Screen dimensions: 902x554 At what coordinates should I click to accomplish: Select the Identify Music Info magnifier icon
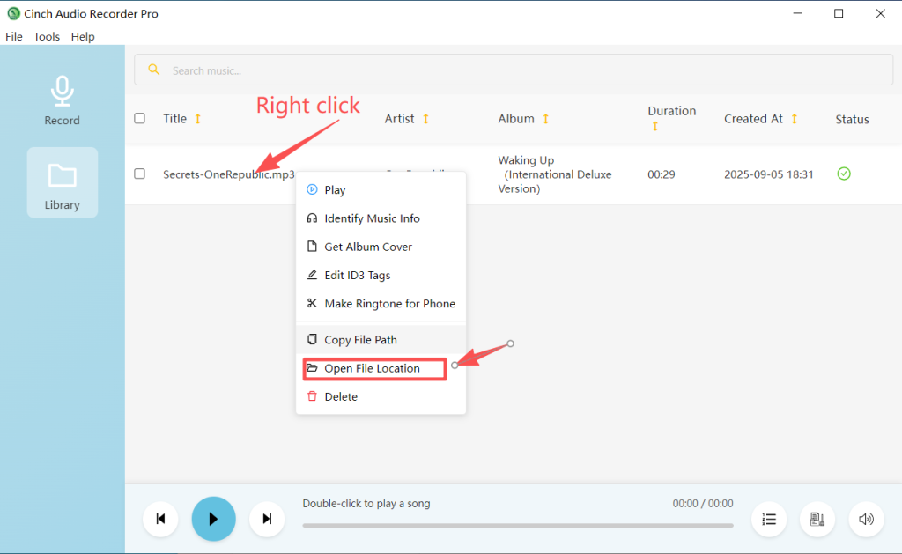coord(312,218)
